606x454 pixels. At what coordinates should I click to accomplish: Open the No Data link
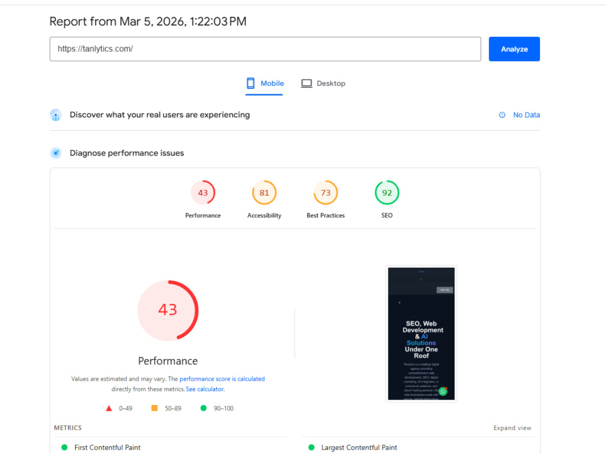(527, 115)
